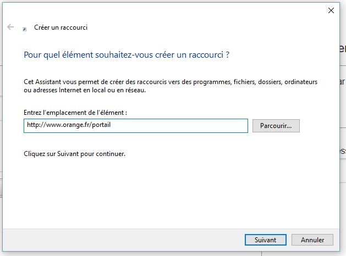
Task: Click the shortcut icon beside the dialog title
Action: point(24,29)
